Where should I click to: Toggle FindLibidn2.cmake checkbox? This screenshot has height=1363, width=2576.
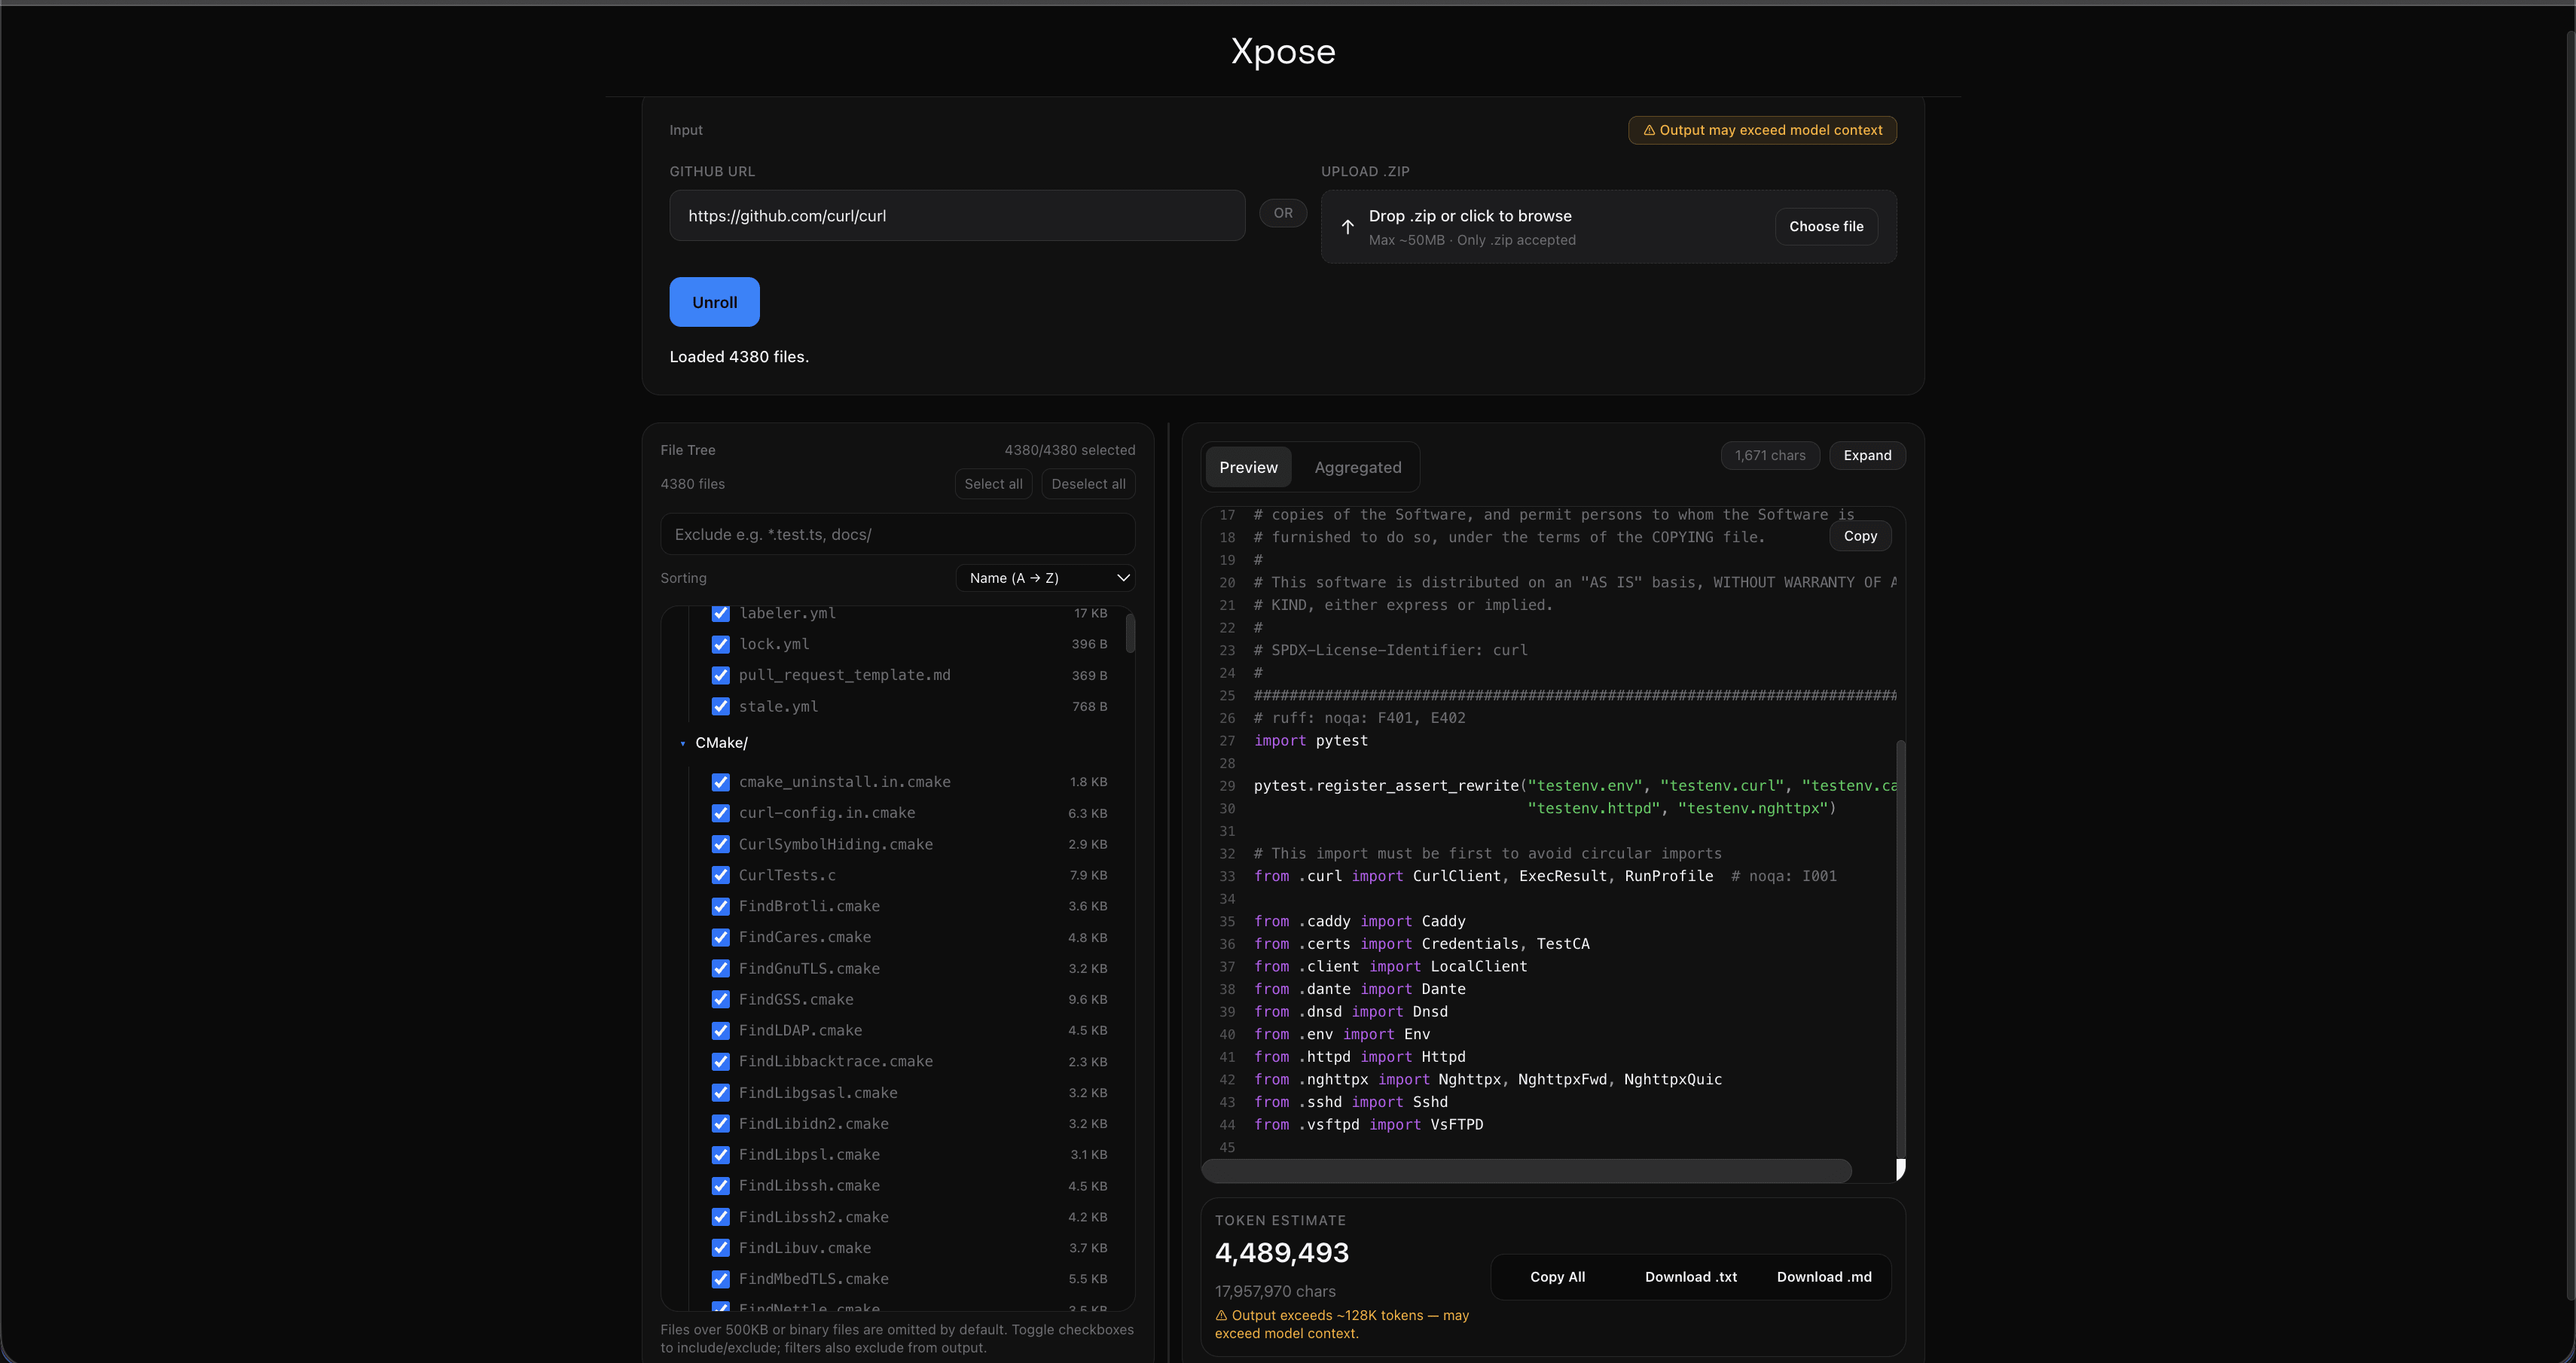[x=720, y=1124]
